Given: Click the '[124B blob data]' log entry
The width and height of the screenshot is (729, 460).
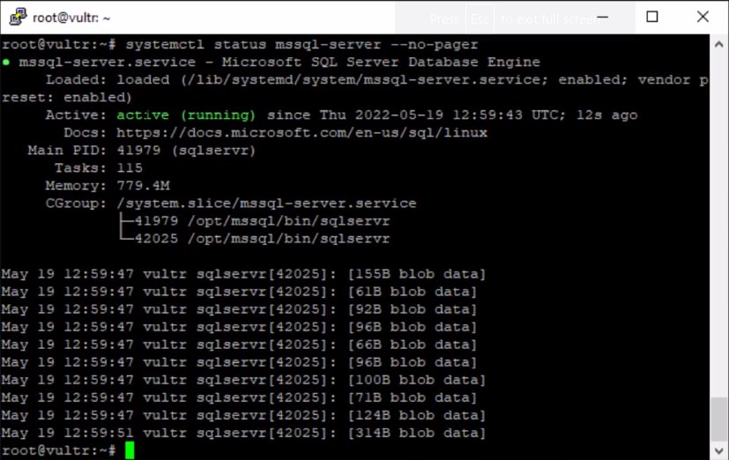Looking at the screenshot, I should tap(417, 415).
